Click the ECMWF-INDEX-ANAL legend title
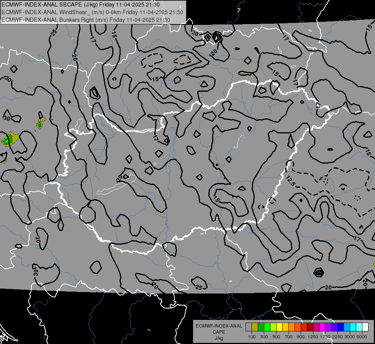 tap(219, 326)
